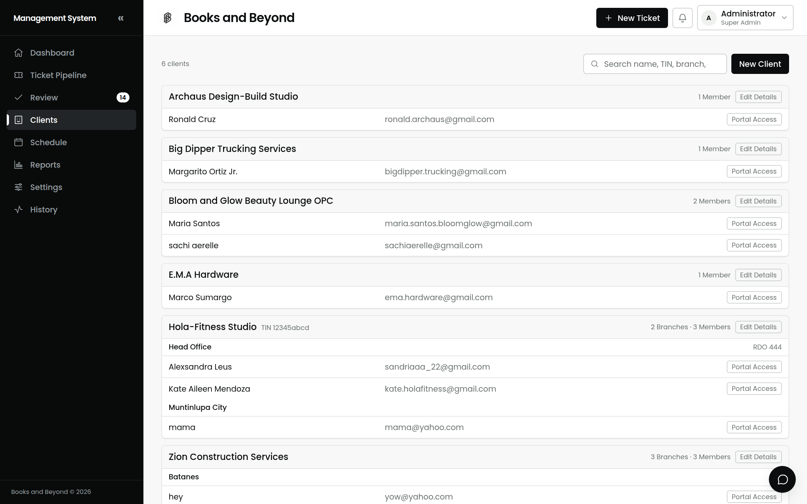Open Portal Access for Ronald Cruz
807x504 pixels.
[754, 119]
